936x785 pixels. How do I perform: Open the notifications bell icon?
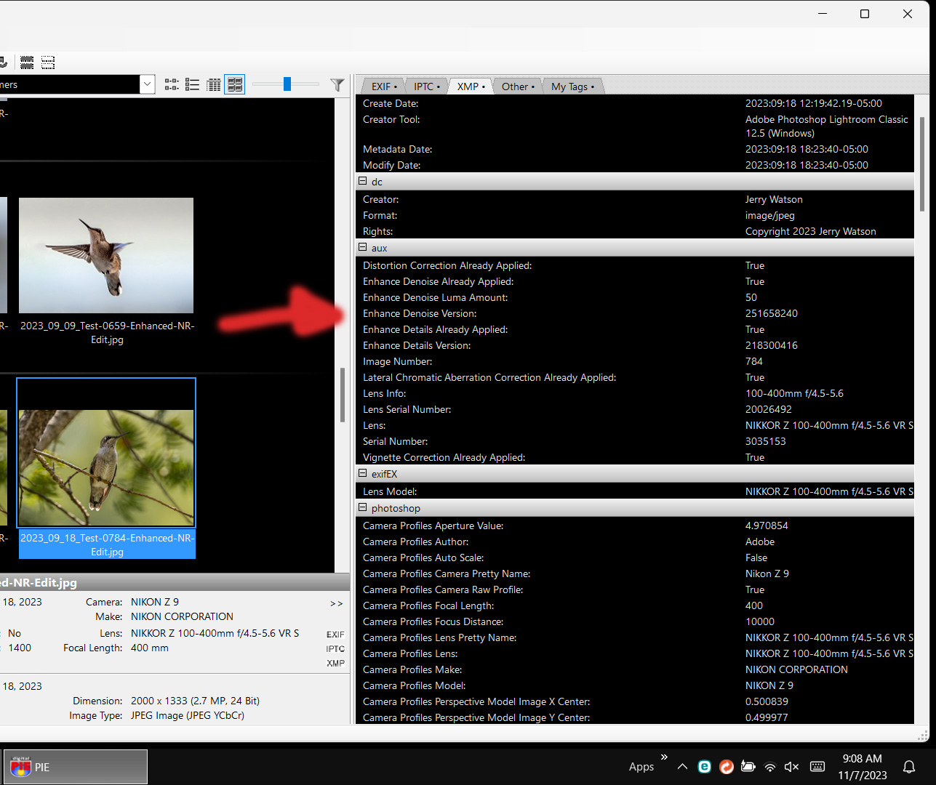(x=909, y=767)
